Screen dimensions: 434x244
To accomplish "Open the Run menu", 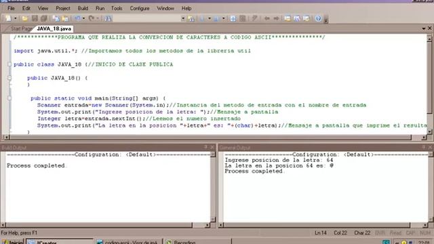I will [x=100, y=8].
